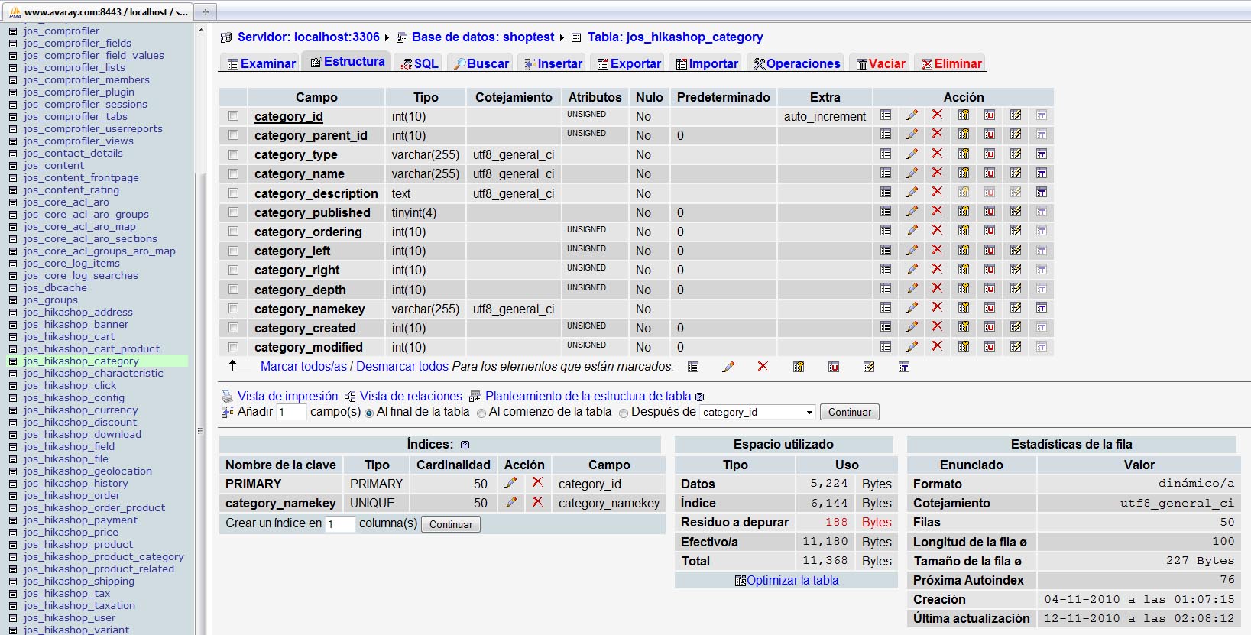Switch to the SQL tab
1251x635 pixels.
[x=420, y=64]
